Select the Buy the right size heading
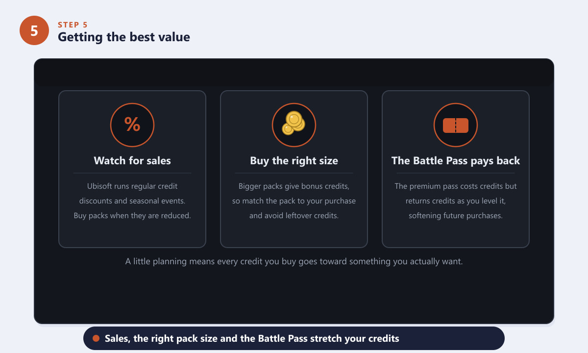Image resolution: width=588 pixels, height=353 pixels. [294, 161]
